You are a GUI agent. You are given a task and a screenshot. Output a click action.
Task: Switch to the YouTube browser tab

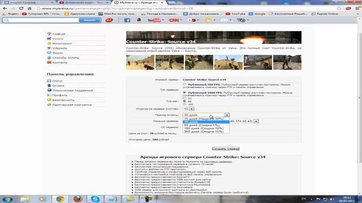[x=84, y=2]
